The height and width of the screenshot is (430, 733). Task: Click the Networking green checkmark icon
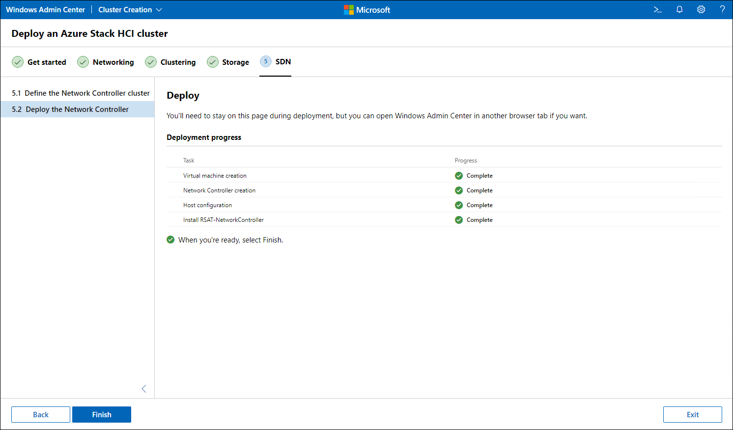[83, 62]
